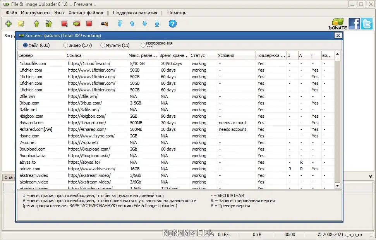376x240 pixels.
Task: Start upload with single green arrow
Action: [x=36, y=24]
